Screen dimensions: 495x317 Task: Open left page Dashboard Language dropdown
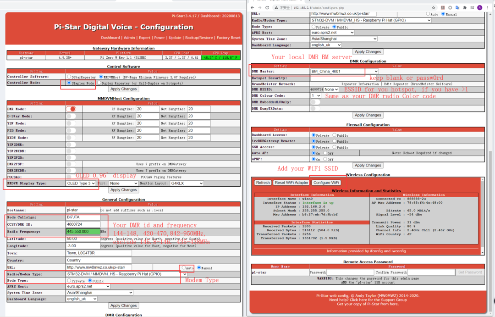[82, 299]
